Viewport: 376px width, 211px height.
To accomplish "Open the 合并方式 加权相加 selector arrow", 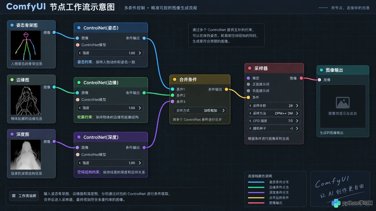I will point(224,110).
